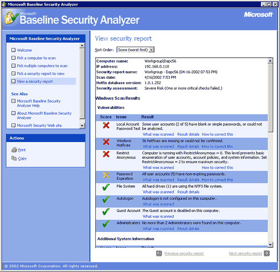
Task: Click the Issue column header
Action: [121, 117]
